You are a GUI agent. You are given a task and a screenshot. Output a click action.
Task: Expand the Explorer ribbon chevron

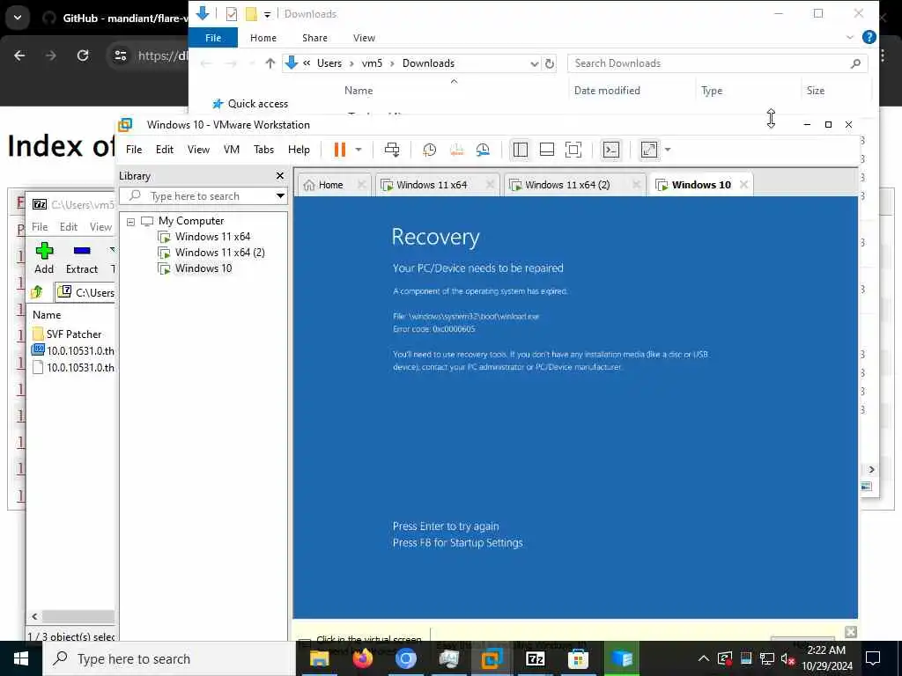[x=850, y=37]
